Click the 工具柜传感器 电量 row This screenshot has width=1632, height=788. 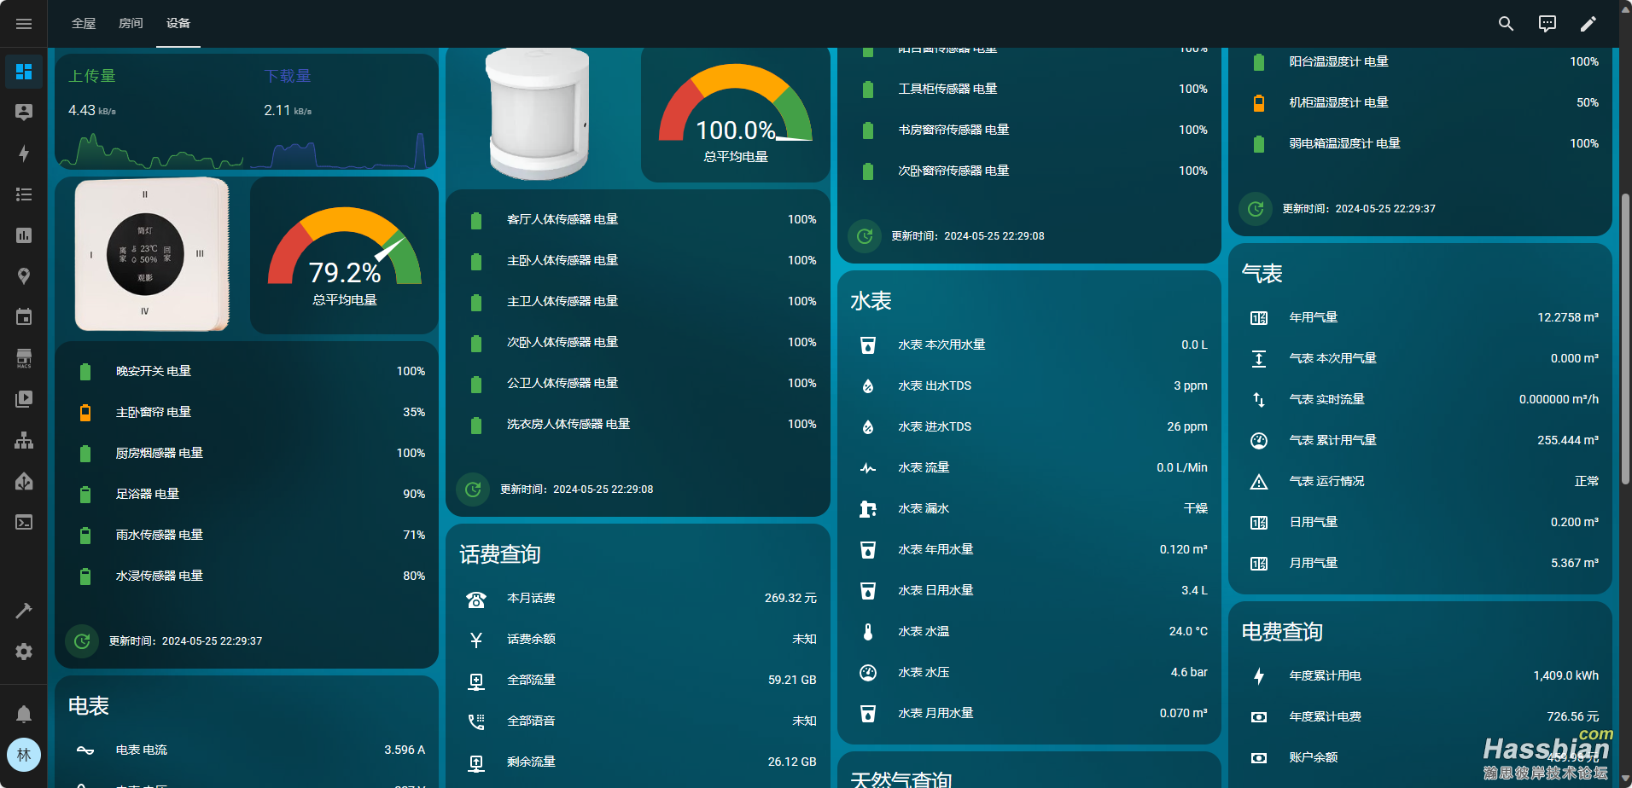[x=1029, y=90]
